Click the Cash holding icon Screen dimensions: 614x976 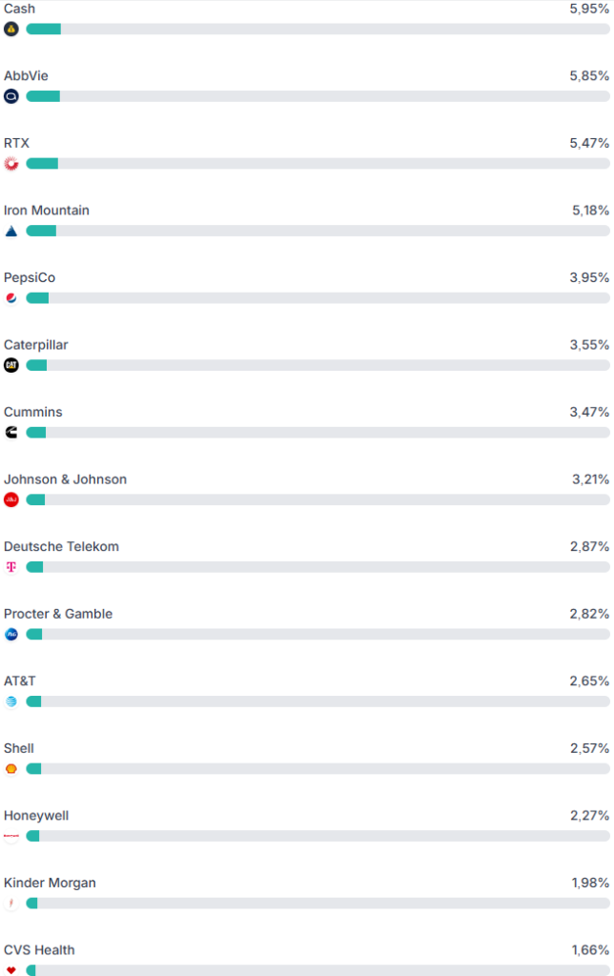(11, 29)
